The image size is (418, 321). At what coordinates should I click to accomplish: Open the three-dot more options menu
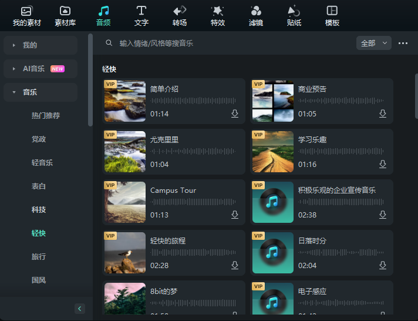pos(403,43)
